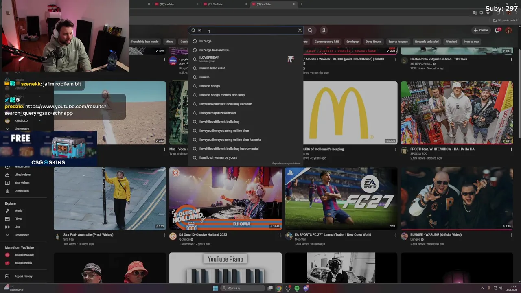The image size is (521, 293).
Task: Open DJ Oma X-Qlusive Holland thumbnail
Action: point(225,199)
